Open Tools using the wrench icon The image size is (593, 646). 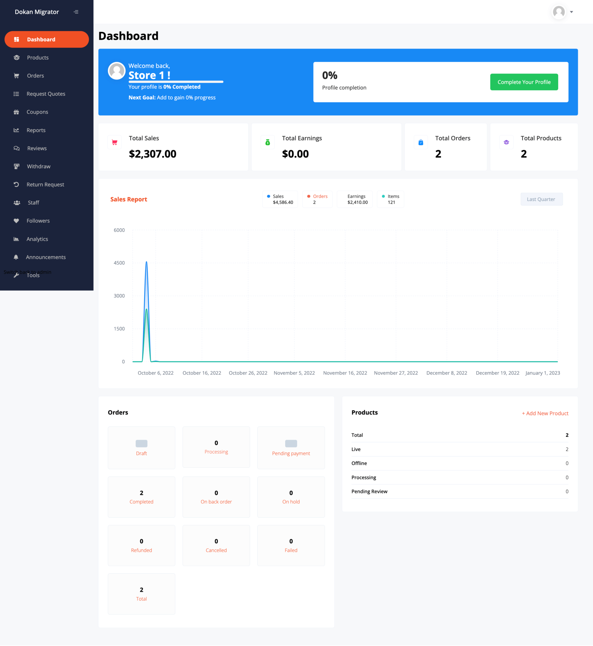coord(16,275)
